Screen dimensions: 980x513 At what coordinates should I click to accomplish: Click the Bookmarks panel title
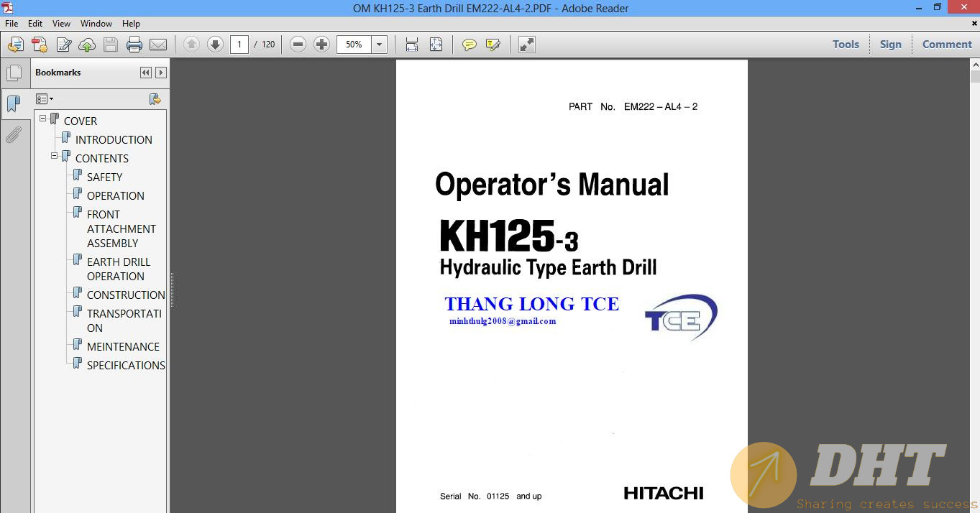click(58, 73)
